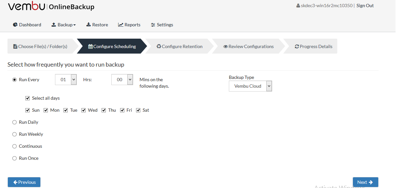Jump to Configure Retention step
404x188 pixels.
[180, 46]
